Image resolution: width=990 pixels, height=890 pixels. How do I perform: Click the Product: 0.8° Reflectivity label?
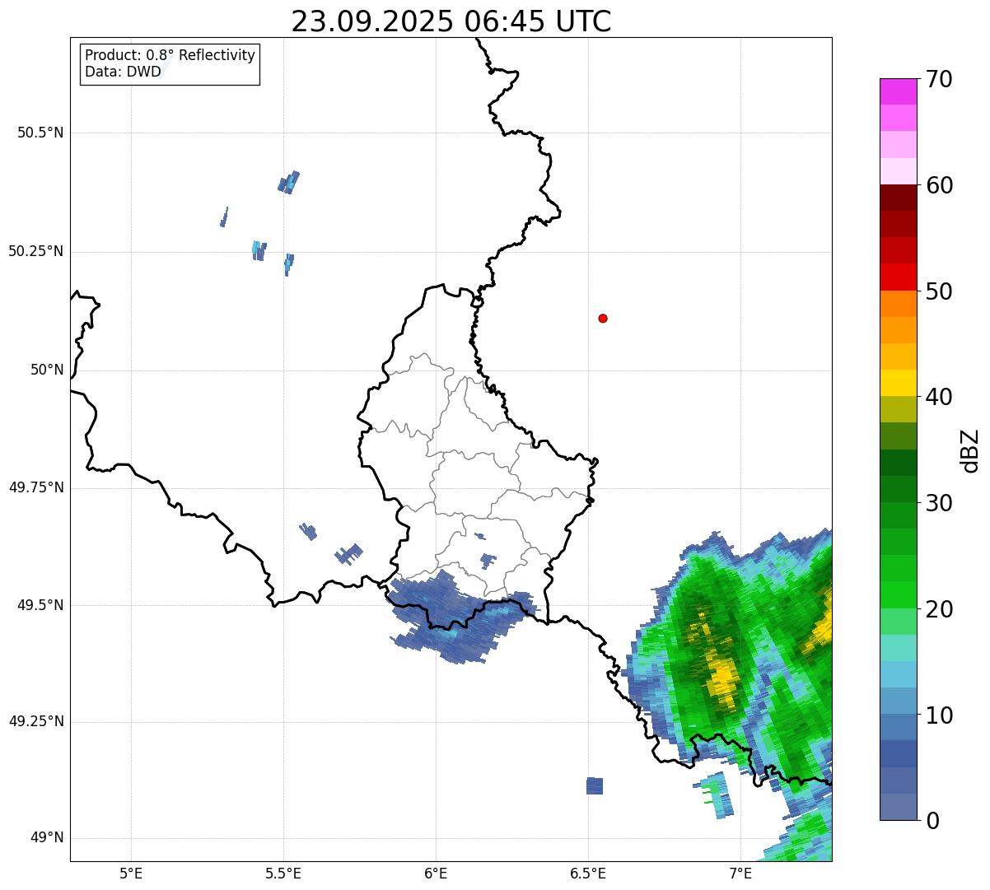[170, 55]
